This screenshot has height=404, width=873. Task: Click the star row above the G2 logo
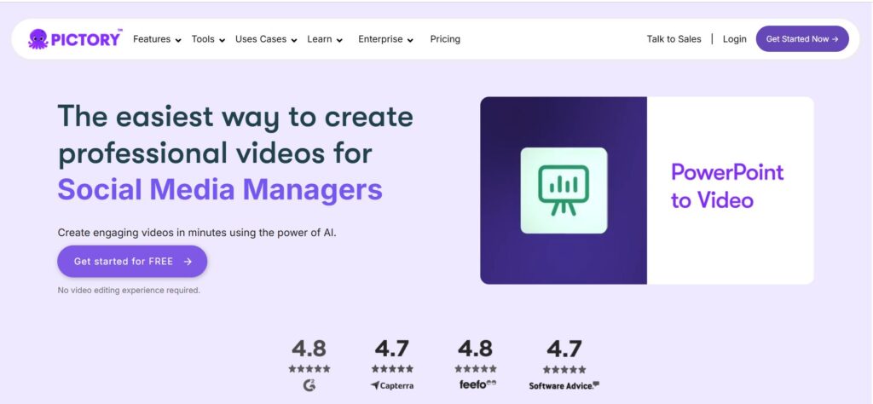pyautogui.click(x=309, y=368)
